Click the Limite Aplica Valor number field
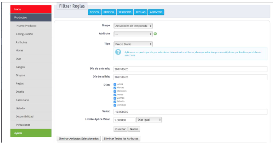Image resolution: width=275 pixels, height=144 pixels. pos(125,120)
